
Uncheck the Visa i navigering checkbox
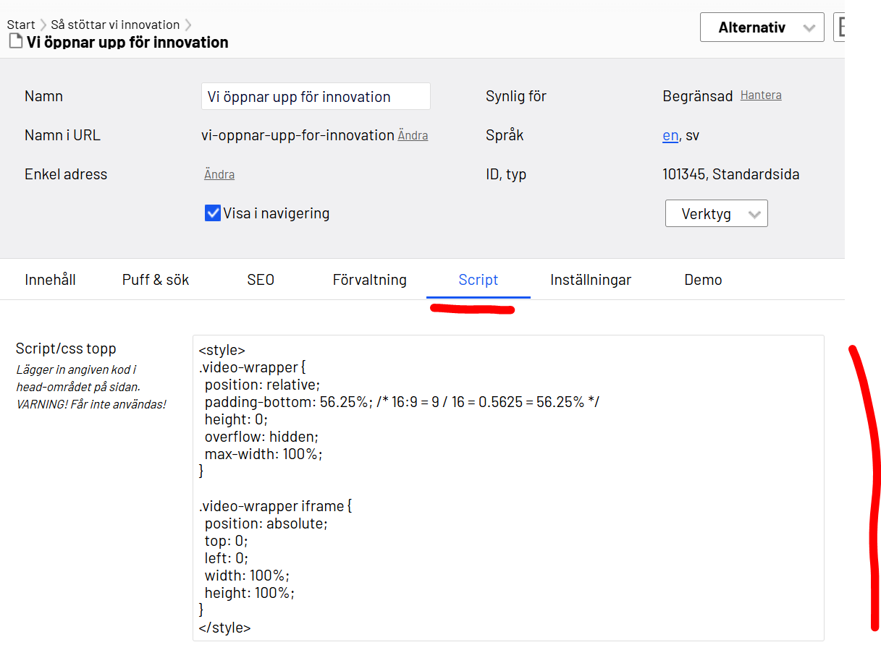[x=213, y=213]
